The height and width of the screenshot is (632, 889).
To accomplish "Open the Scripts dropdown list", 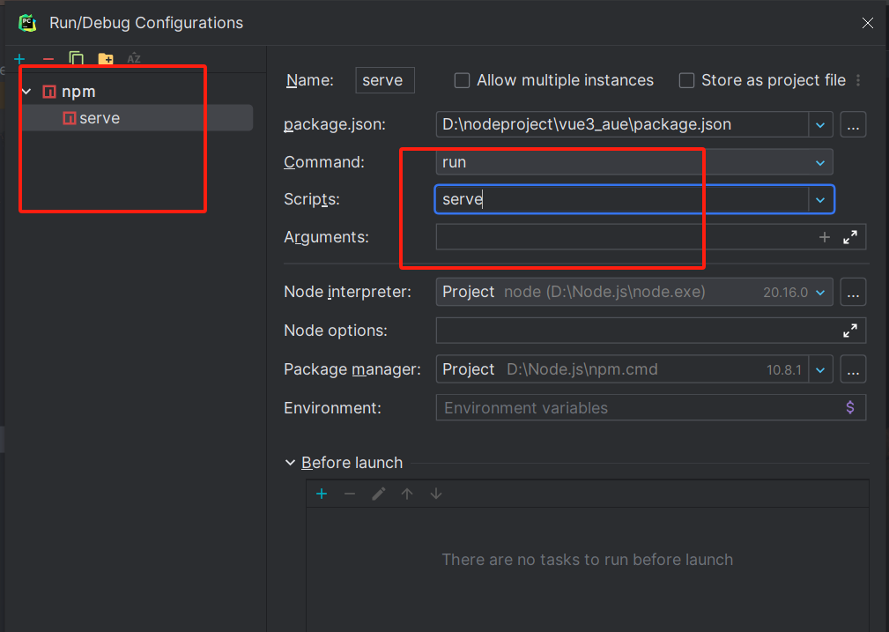I will 820,200.
